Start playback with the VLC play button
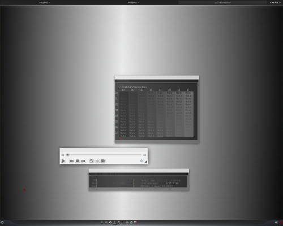This screenshot has width=283, height=226. (x=63, y=161)
